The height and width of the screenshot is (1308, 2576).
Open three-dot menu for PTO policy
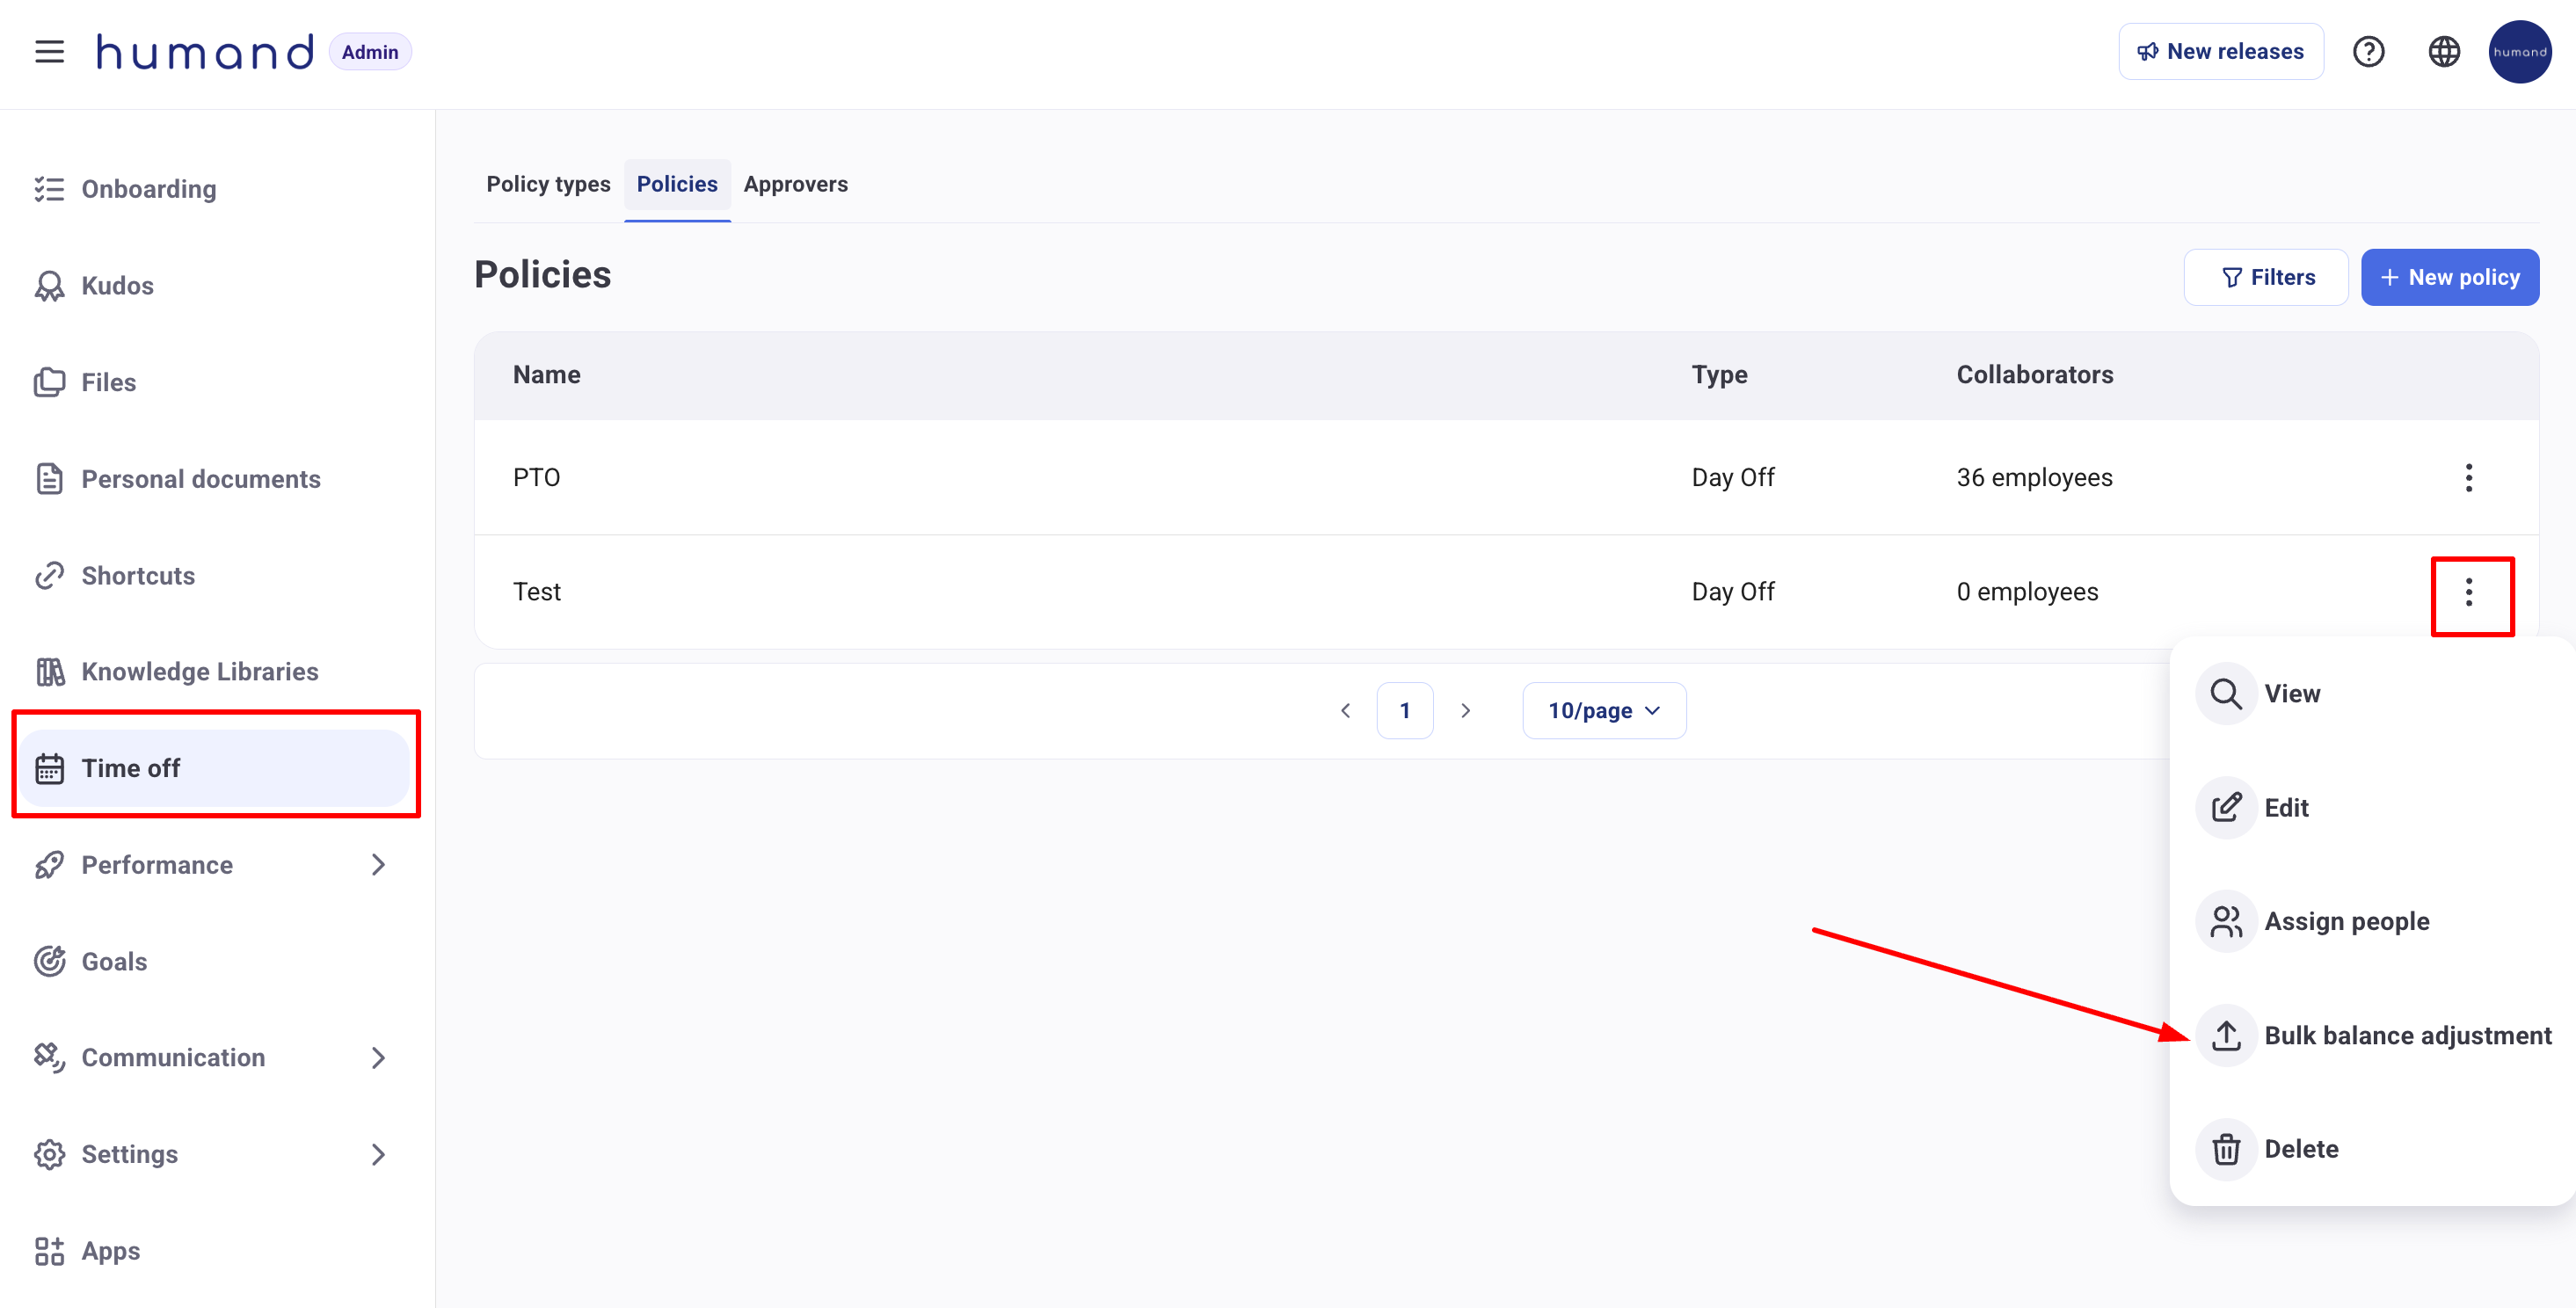tap(2468, 478)
